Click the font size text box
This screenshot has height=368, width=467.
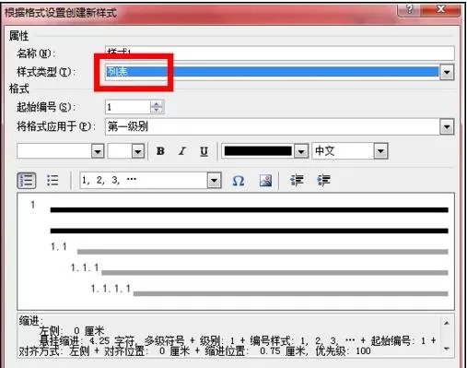pos(120,151)
